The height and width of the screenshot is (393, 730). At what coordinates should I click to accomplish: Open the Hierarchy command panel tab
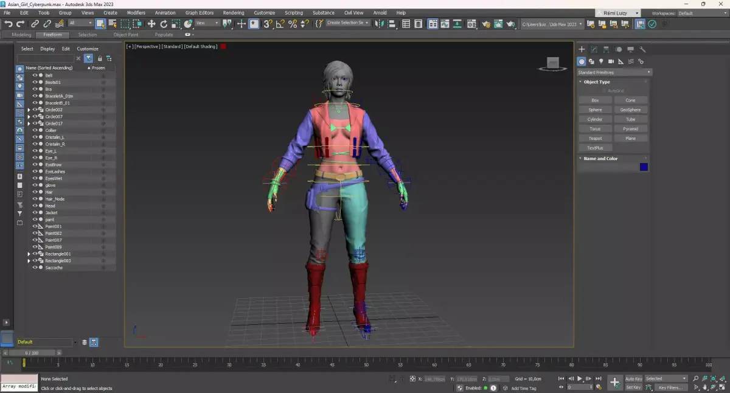(606, 49)
